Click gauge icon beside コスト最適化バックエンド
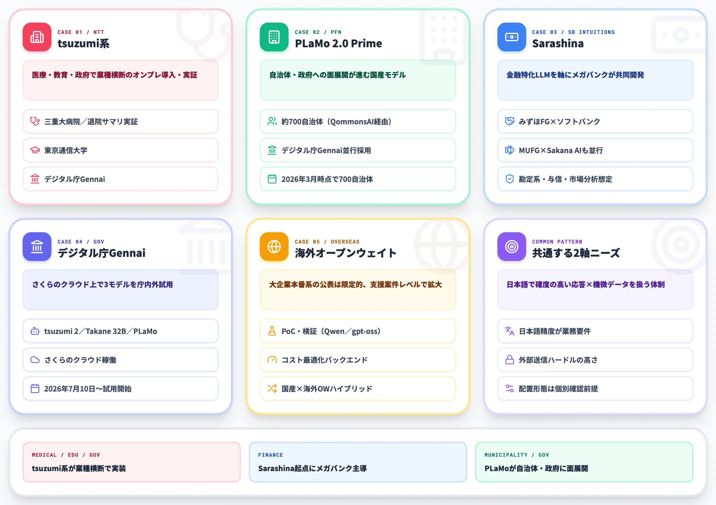 272,360
